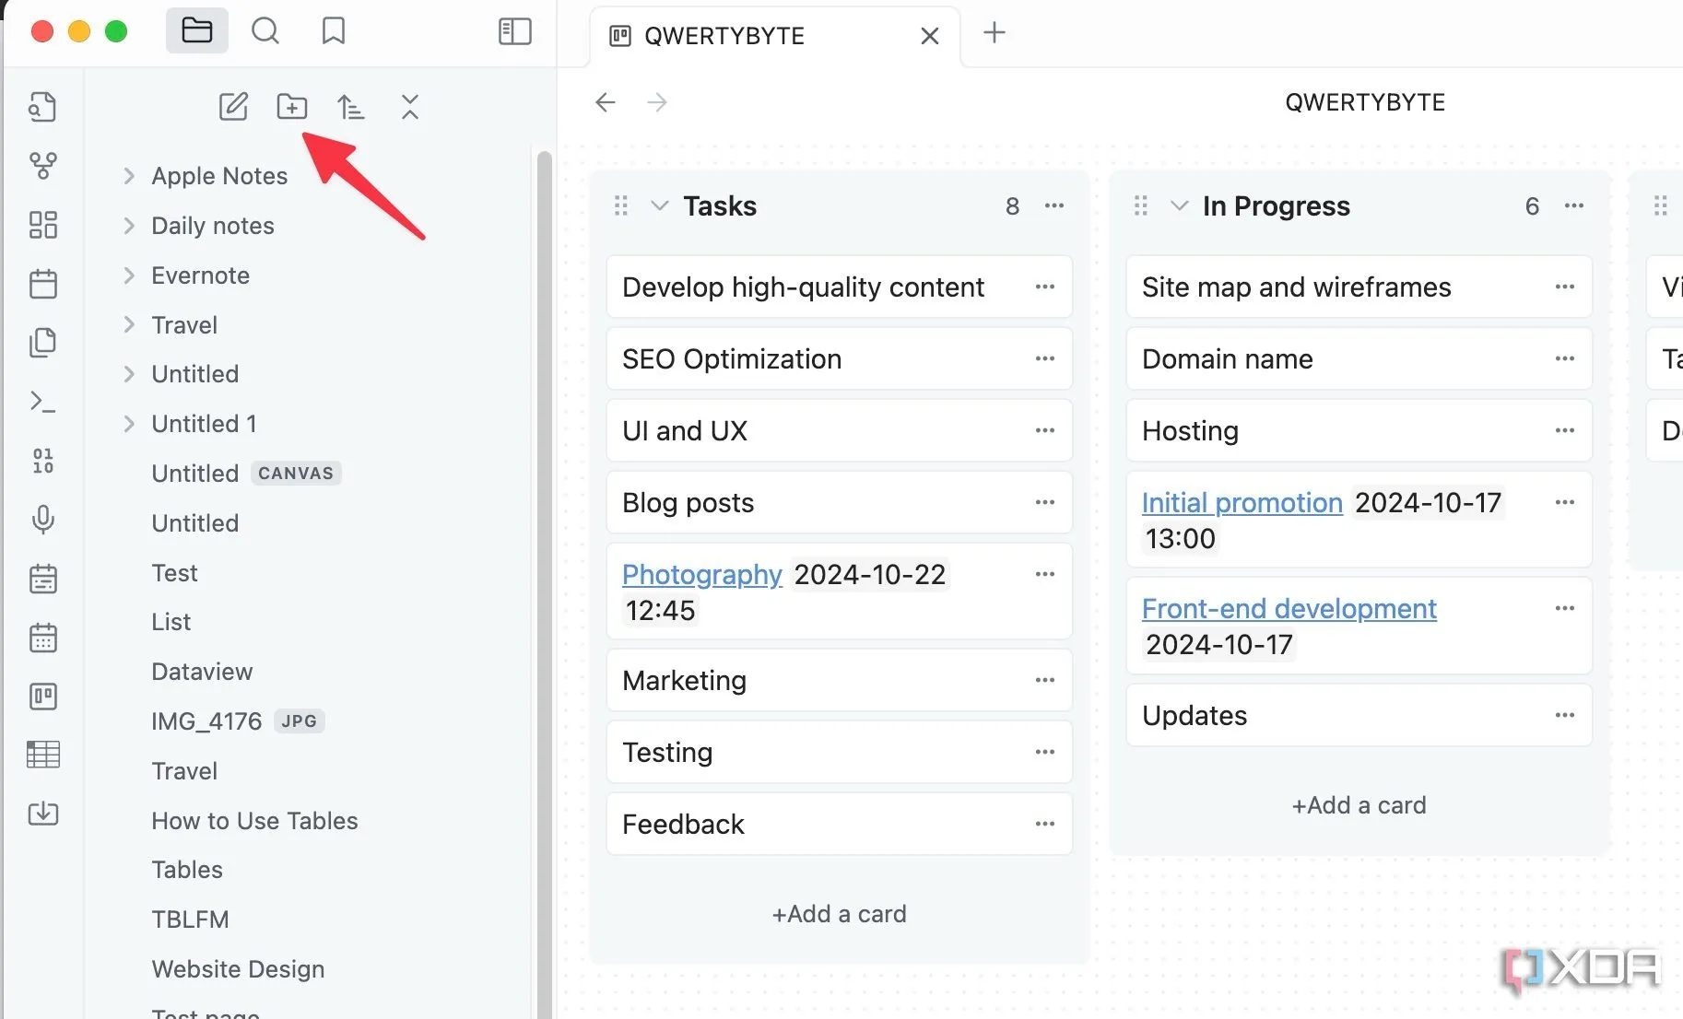Screen dimensions: 1683x1019
Task: Add a card to the Tasks lane
Action: [x=839, y=914]
